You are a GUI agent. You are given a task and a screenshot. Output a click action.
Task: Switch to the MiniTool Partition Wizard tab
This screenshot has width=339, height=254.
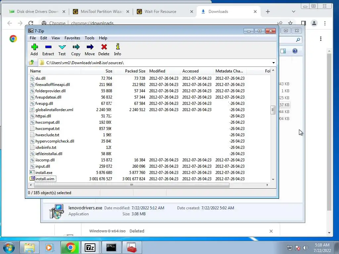click(101, 12)
